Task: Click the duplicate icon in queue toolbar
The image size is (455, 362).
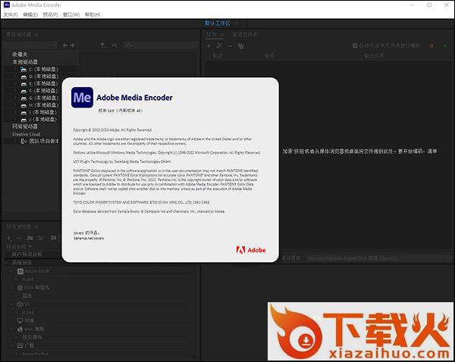Action: (240, 45)
